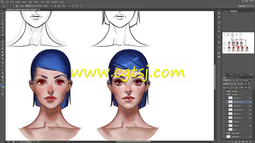Viewport: 255px width, 143px height.
Task: Open the Brush panel toggle in options bar
Action: click(x=17, y=6)
